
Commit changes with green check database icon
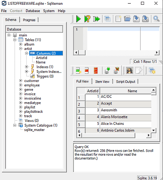pyautogui.click(x=107, y=71)
